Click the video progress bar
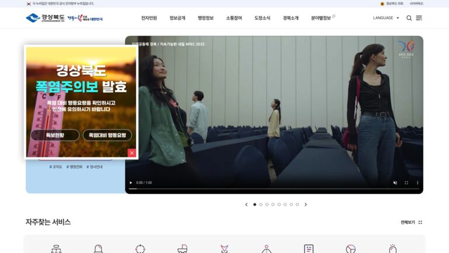This screenshot has width=449, height=253. (274, 189)
